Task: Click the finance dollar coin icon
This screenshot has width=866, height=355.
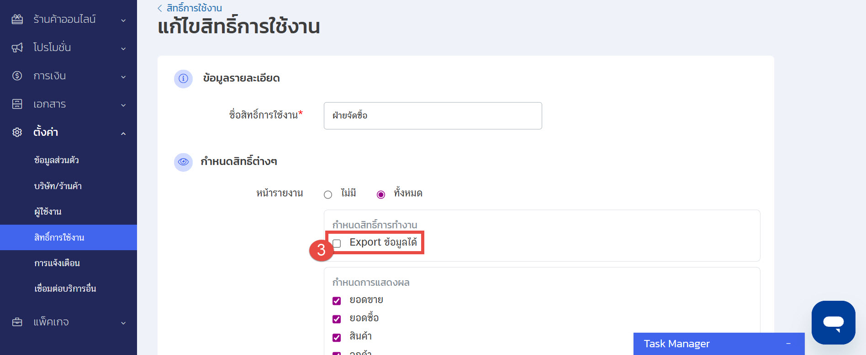Action: click(17, 76)
